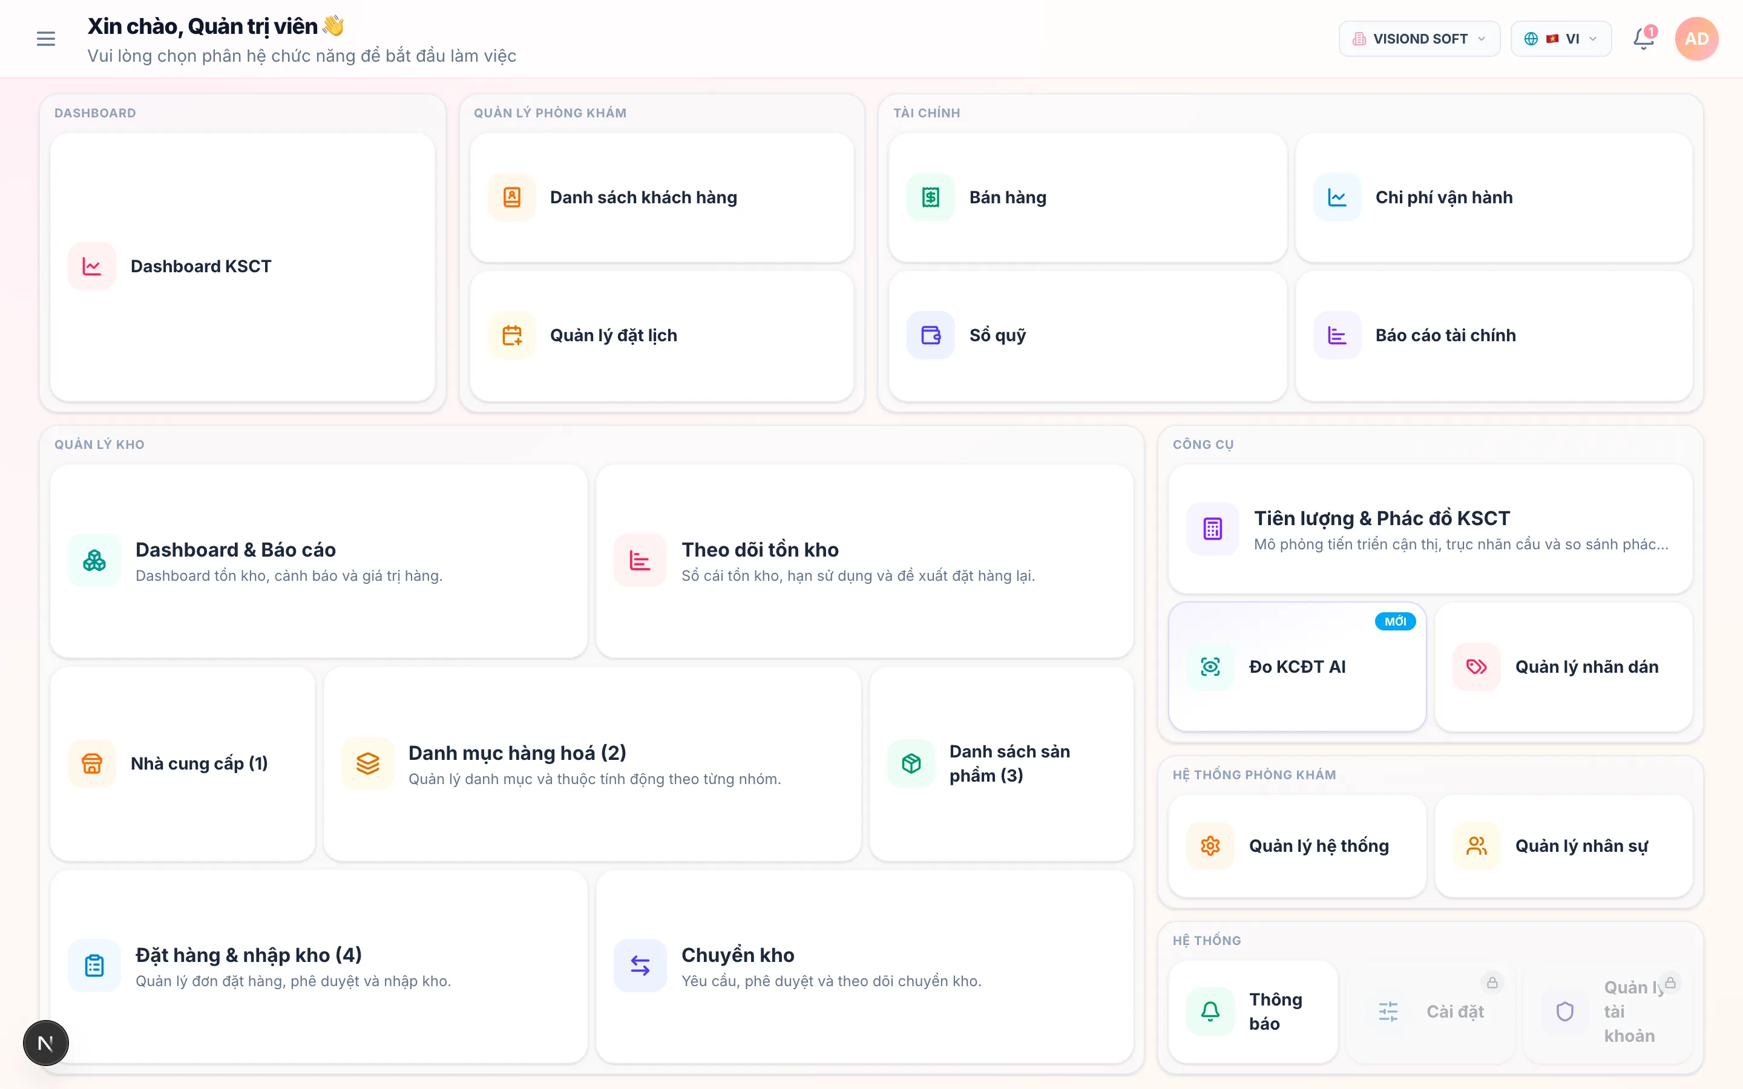Open Quản lý nhân sự
This screenshot has width=1743, height=1089.
pos(1564,846)
